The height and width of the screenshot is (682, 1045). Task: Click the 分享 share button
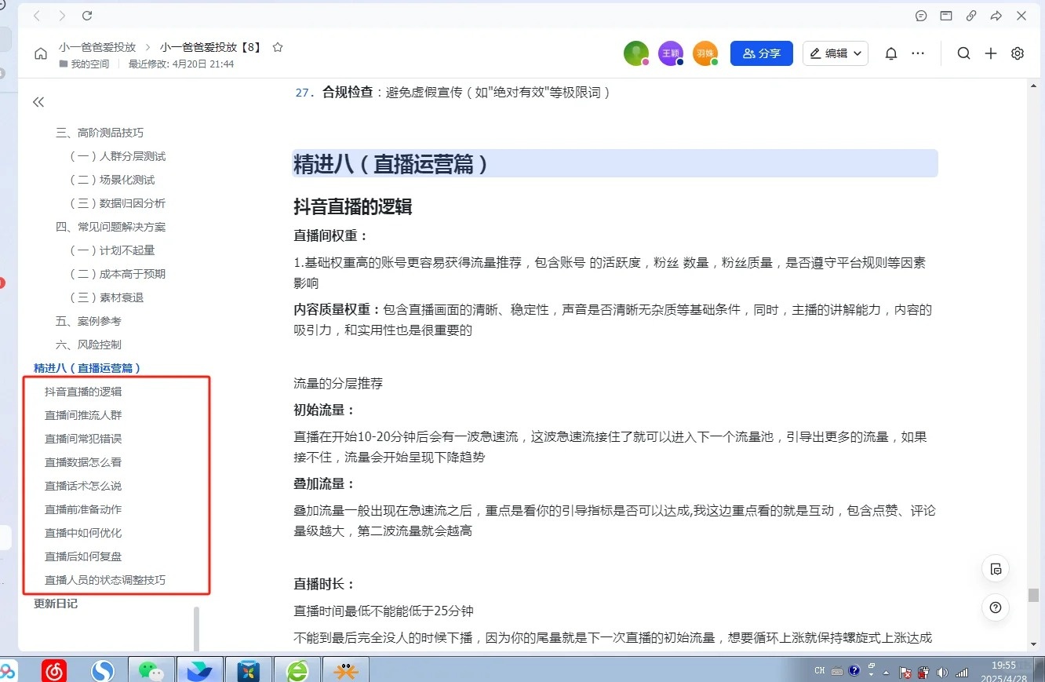pos(762,53)
